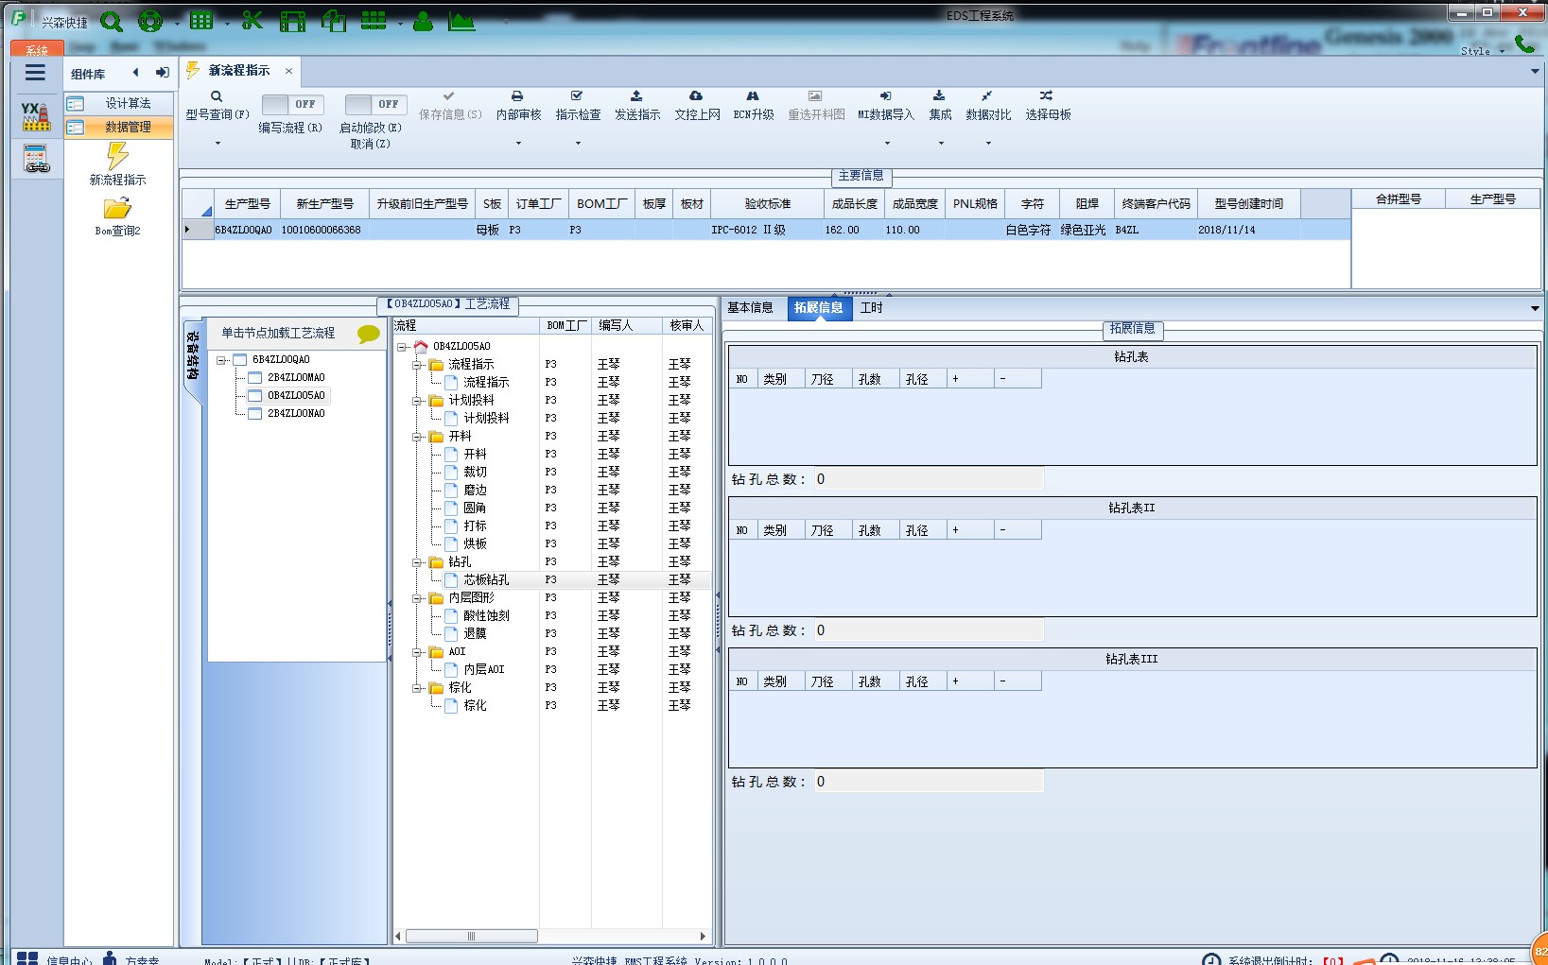Click the green magnifier search icon
The image size is (1548, 965).
(x=112, y=21)
